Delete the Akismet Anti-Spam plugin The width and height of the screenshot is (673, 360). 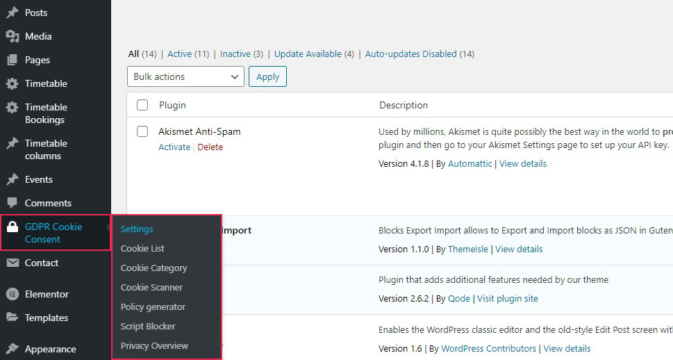point(210,147)
